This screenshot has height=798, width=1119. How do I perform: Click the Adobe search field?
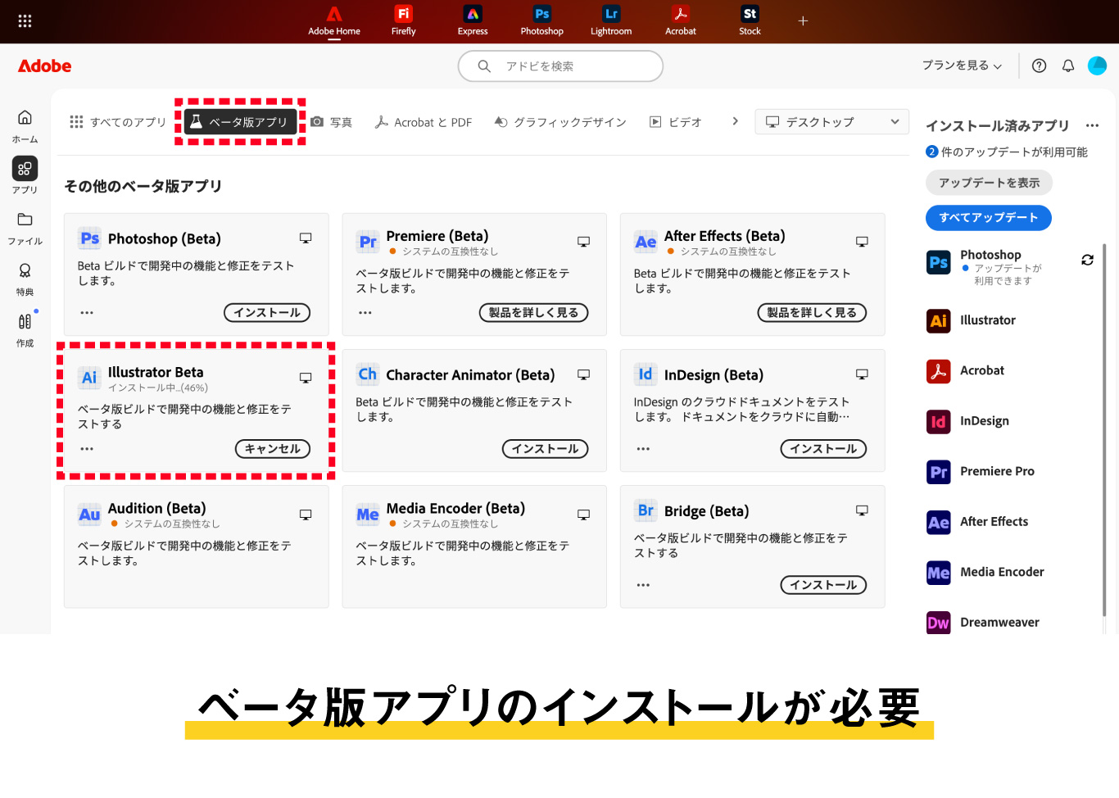560,66
